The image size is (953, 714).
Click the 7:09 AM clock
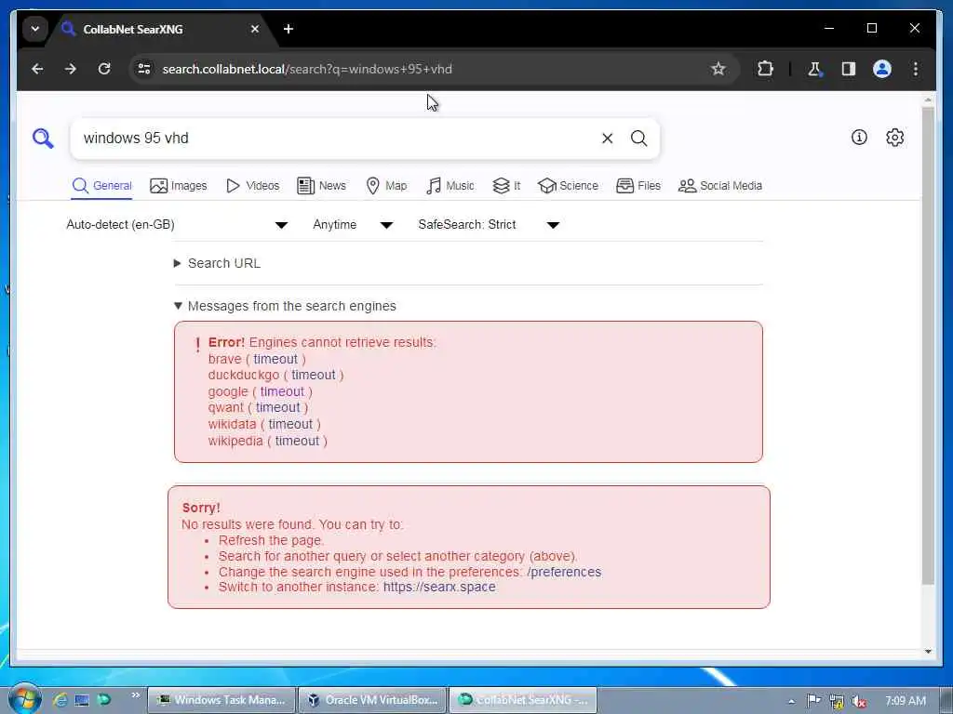[x=905, y=701]
